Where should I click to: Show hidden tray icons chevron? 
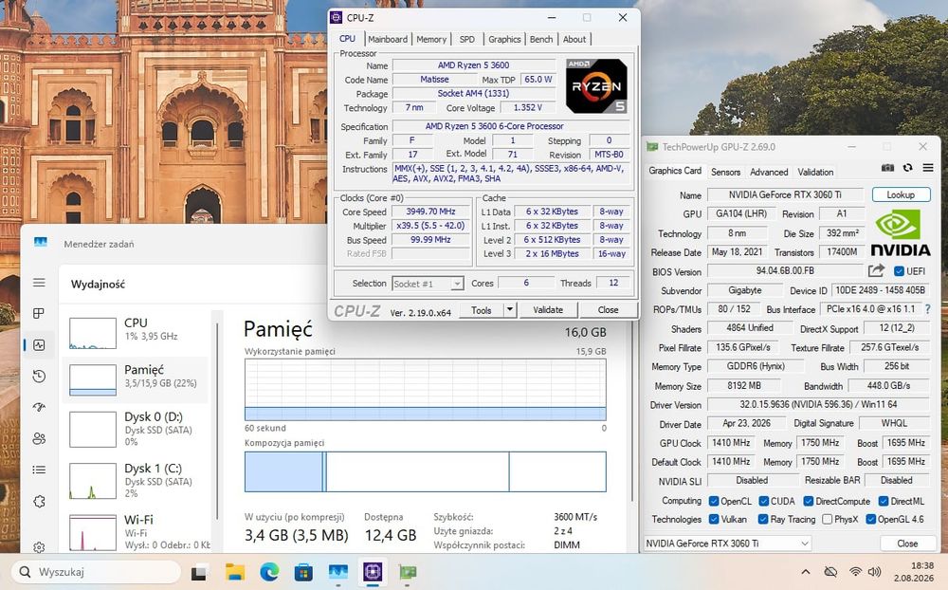(x=805, y=572)
